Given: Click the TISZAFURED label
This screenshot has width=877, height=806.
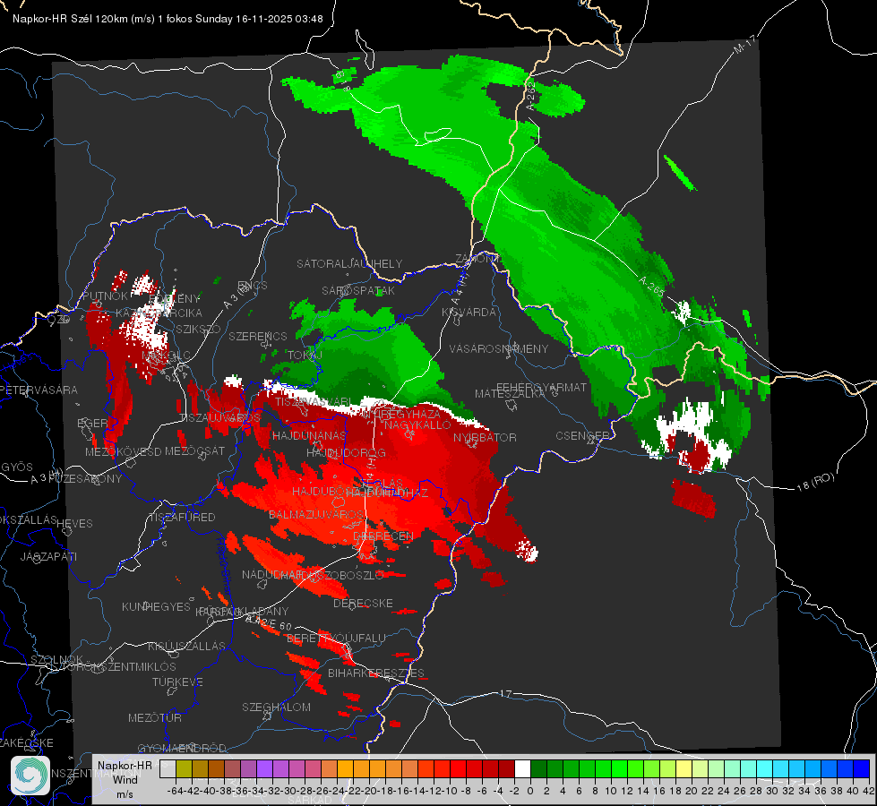Looking at the screenshot, I should [182, 518].
